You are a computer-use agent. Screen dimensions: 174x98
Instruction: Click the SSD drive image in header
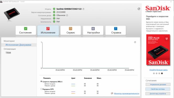(x=12, y=14)
